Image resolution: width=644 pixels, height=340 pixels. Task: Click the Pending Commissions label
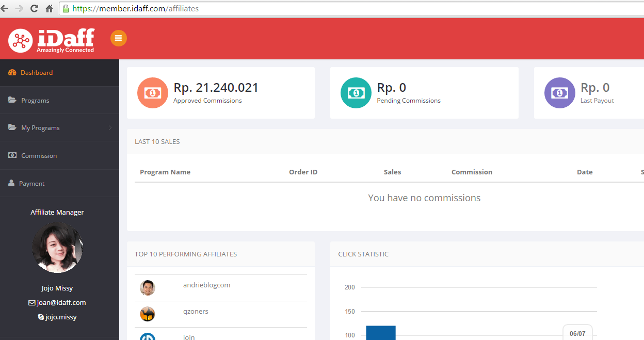tap(409, 101)
